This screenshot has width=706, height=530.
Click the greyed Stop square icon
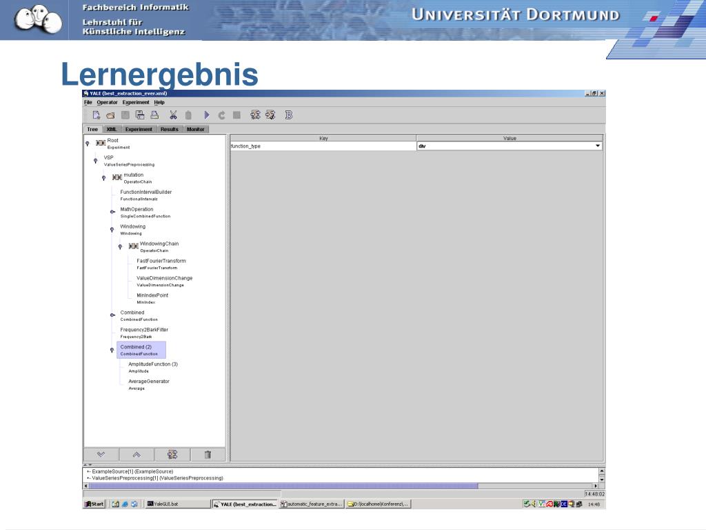click(236, 115)
